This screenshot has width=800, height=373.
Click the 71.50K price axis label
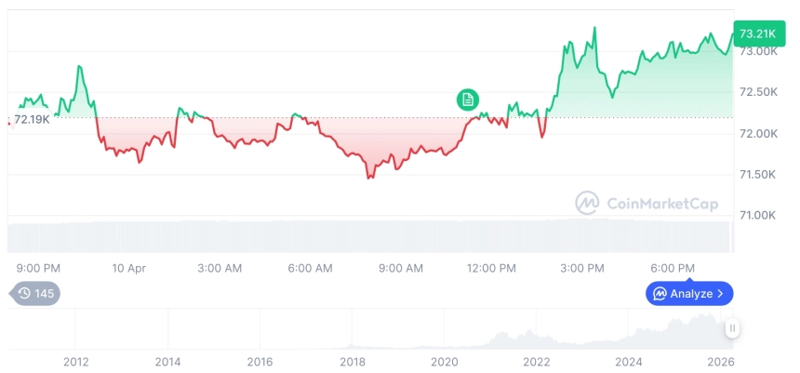[x=757, y=174]
